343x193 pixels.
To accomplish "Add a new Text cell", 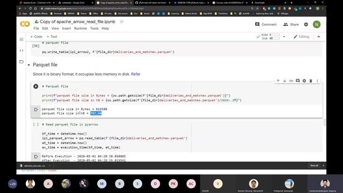I will (x=52, y=36).
